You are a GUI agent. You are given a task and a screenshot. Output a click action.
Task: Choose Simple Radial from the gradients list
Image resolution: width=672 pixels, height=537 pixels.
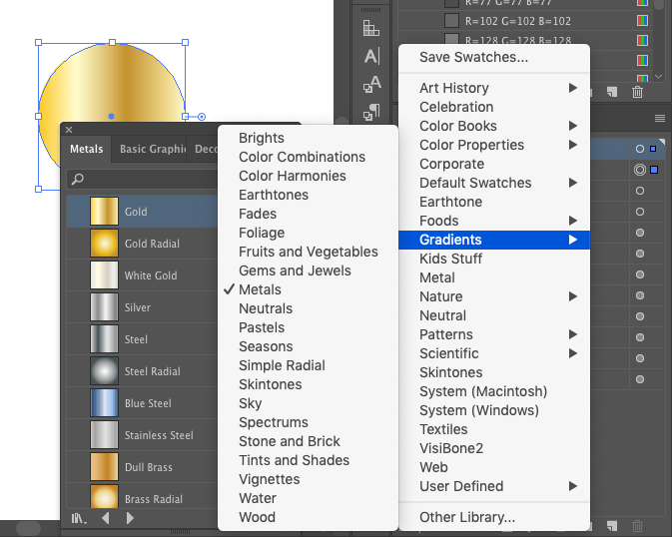click(282, 365)
